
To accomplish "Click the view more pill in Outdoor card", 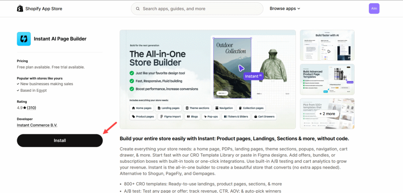I will click(222, 93).
